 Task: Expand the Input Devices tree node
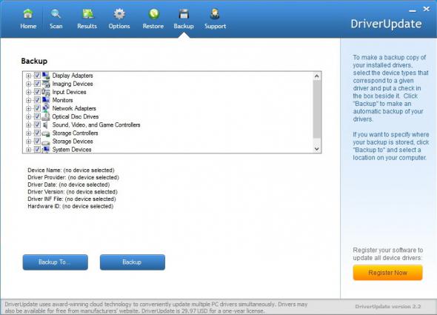click(28, 92)
